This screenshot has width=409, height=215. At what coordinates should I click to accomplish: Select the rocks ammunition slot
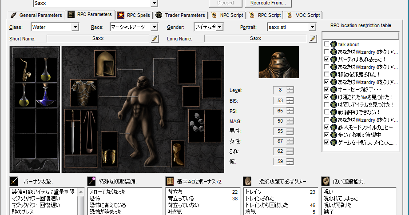click(x=196, y=126)
